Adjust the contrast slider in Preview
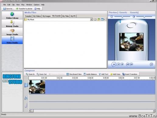Screen dimensions: 157x118 click(144, 17)
